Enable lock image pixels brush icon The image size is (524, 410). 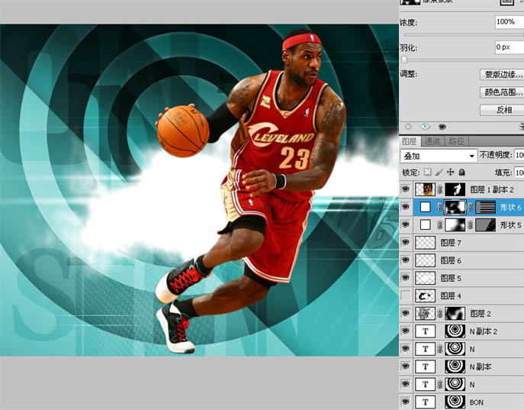[x=439, y=173]
